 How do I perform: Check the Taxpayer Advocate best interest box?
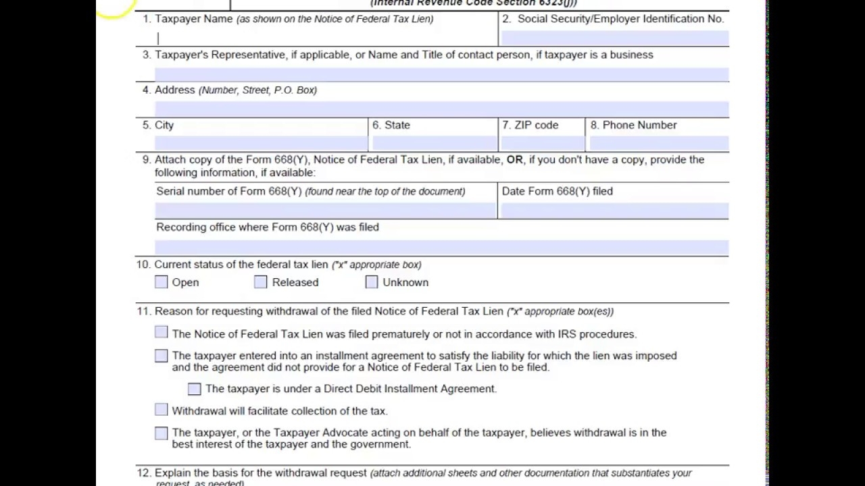click(x=161, y=433)
